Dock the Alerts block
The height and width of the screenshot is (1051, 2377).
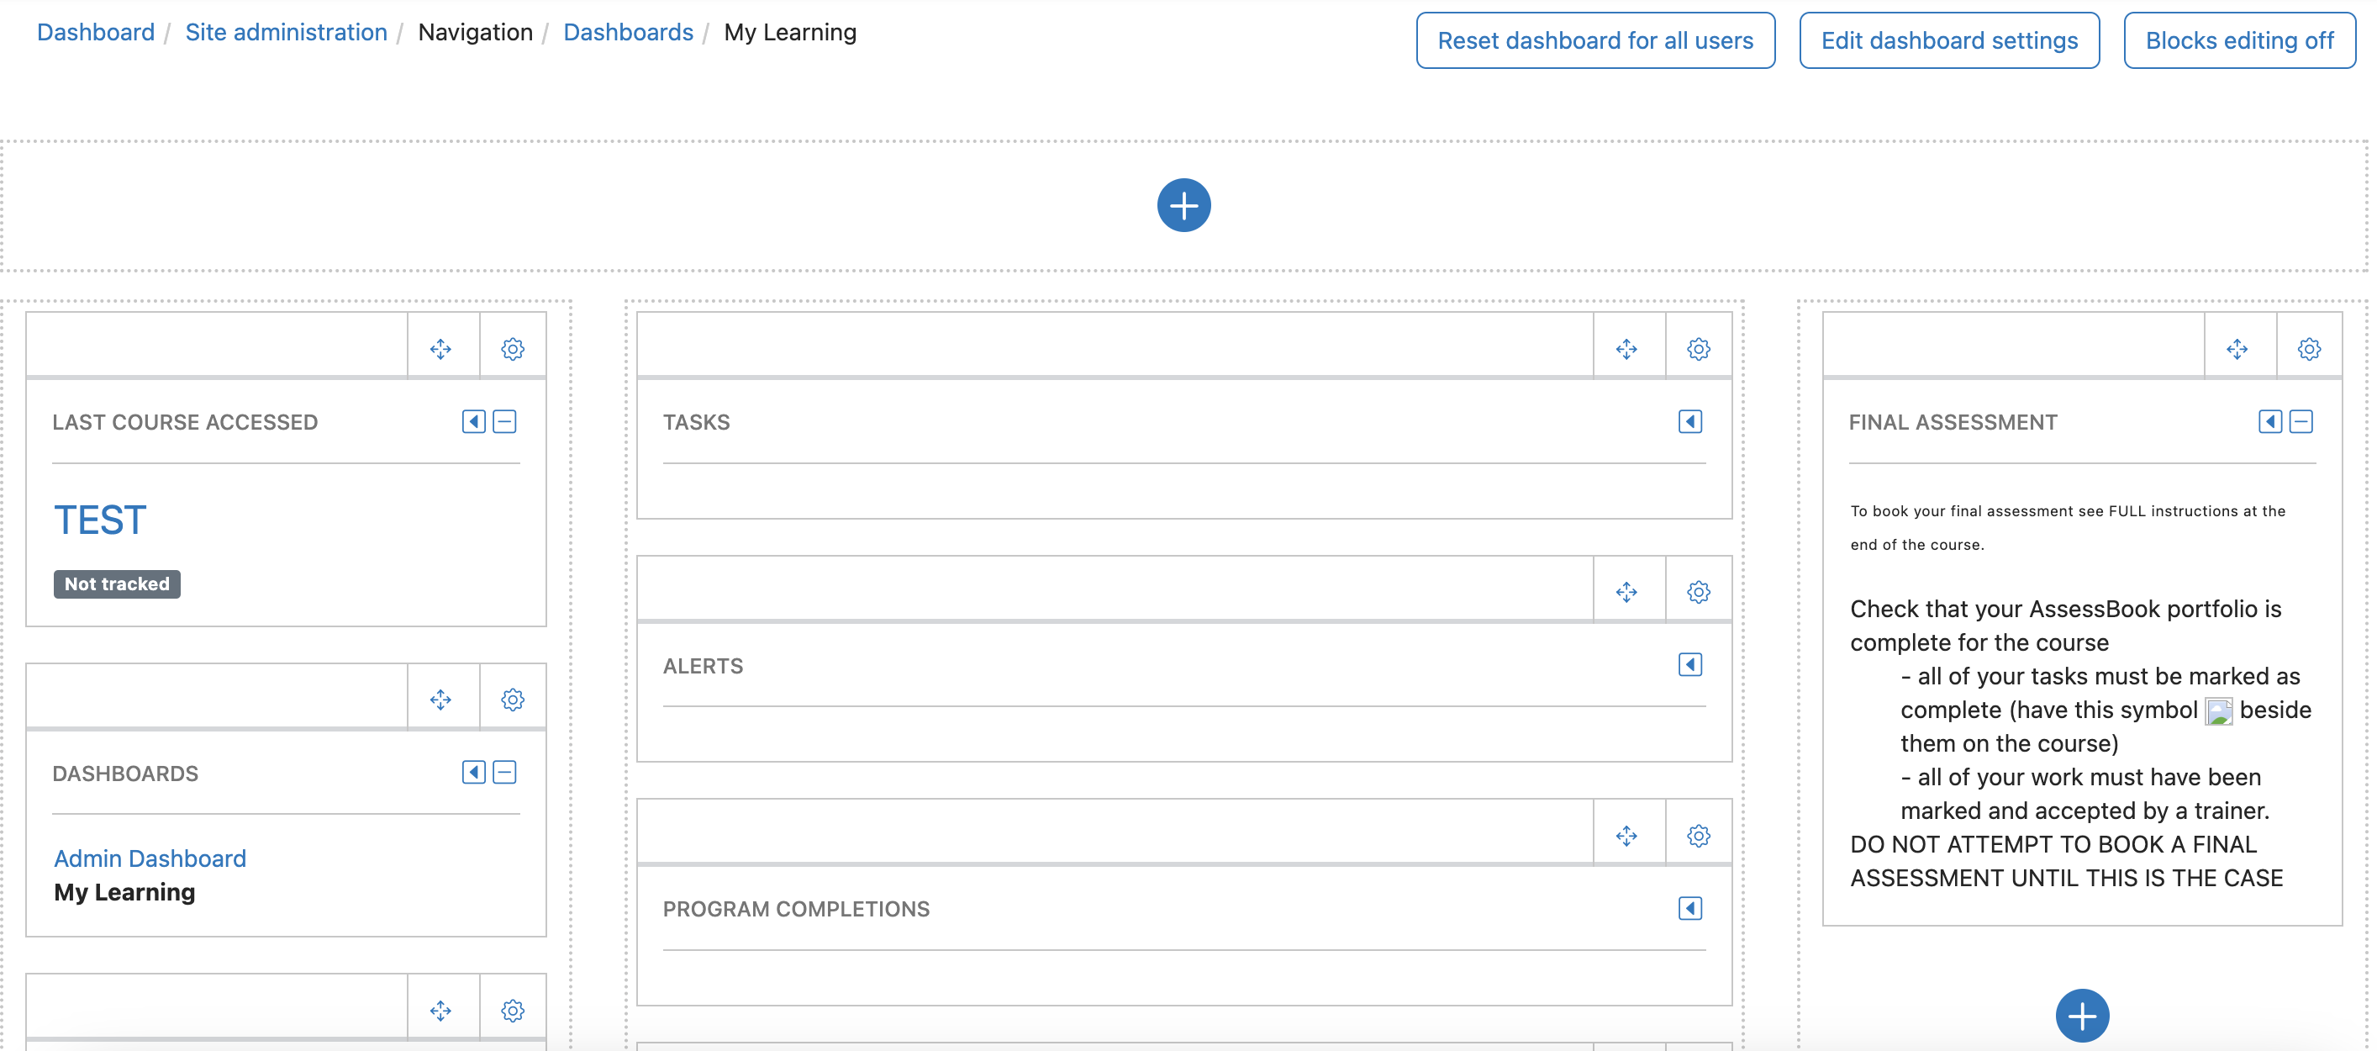(1690, 664)
